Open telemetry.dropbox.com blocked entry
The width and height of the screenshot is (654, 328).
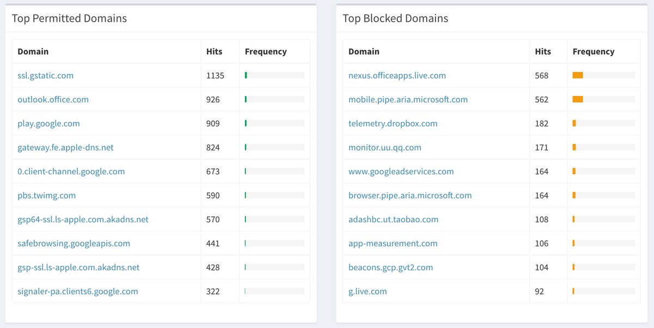coord(392,124)
